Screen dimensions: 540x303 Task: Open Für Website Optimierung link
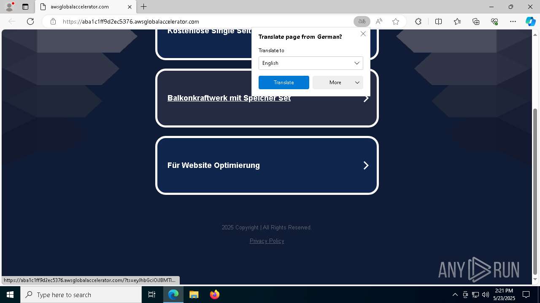[213, 165]
